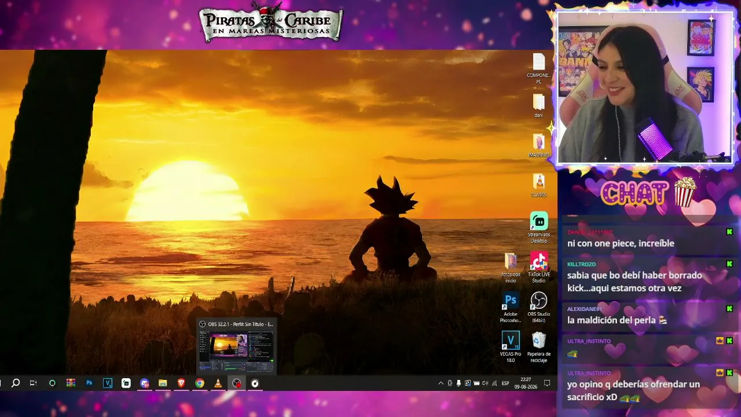Open Streamlabs from the taskbar
This screenshot has width=741, height=417.
pos(126,383)
